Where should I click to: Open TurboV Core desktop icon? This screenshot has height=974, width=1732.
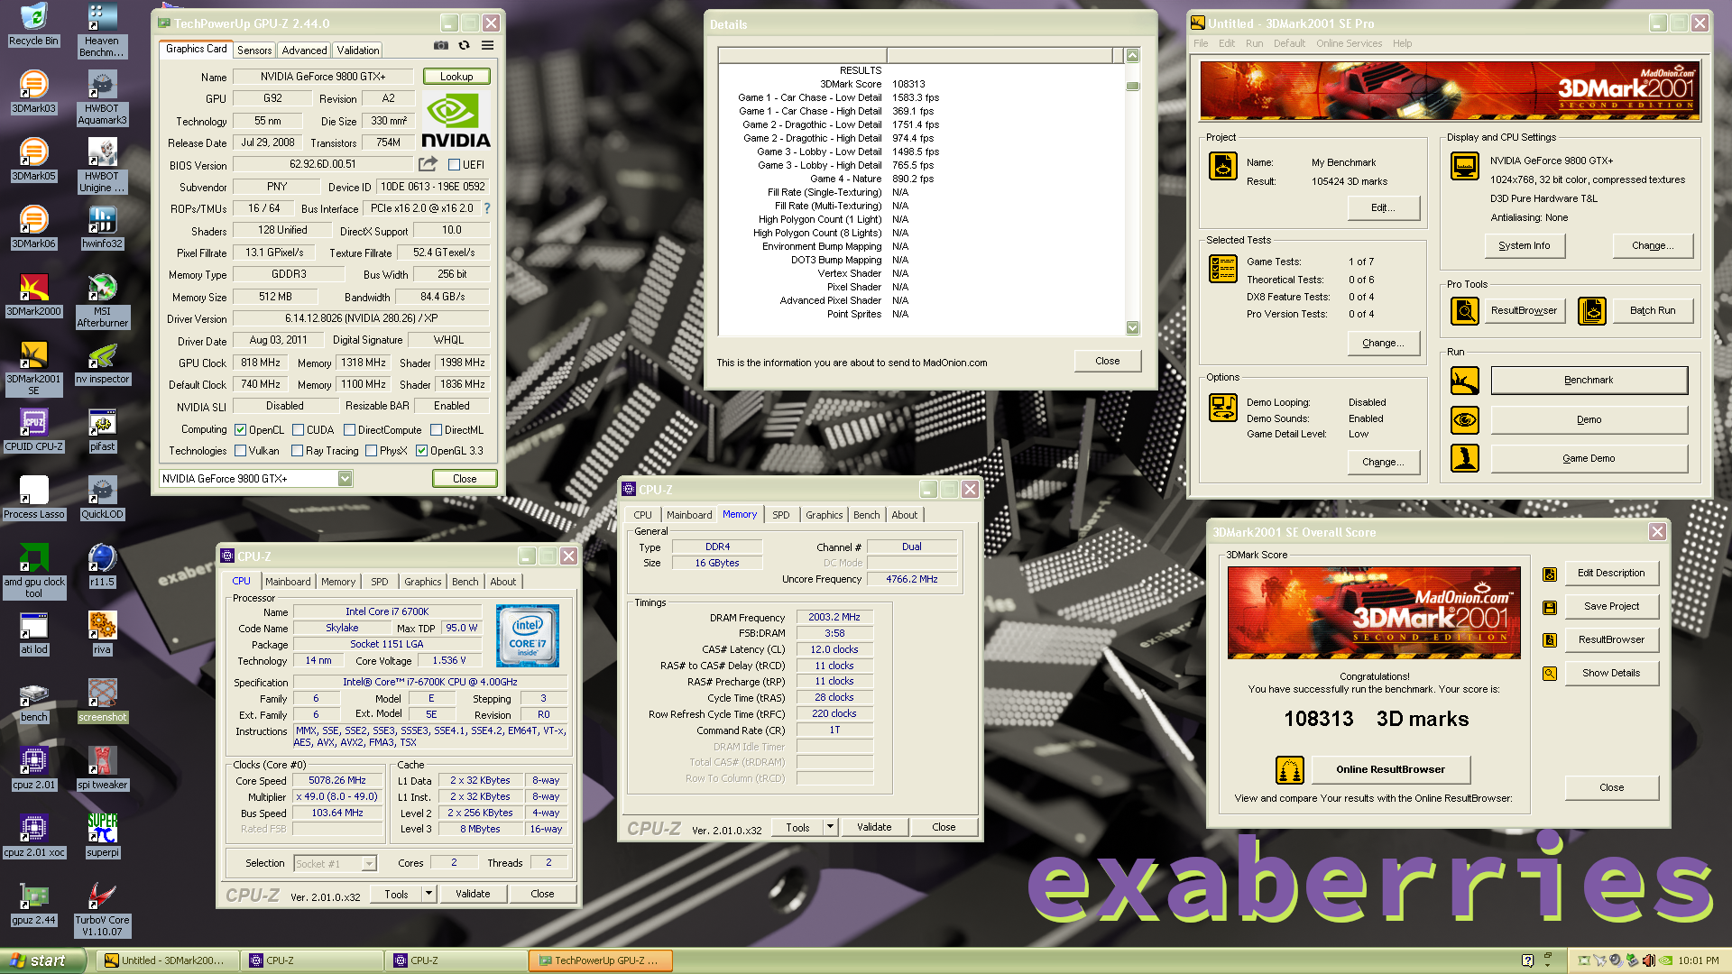102,910
